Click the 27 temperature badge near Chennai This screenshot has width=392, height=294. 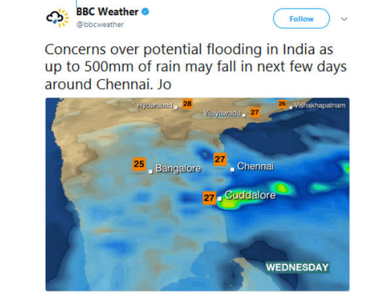220,159
